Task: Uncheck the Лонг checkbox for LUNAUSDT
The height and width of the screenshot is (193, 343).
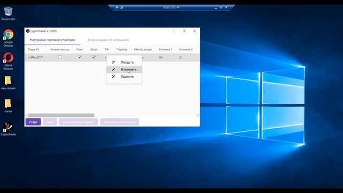Action: 80,57
